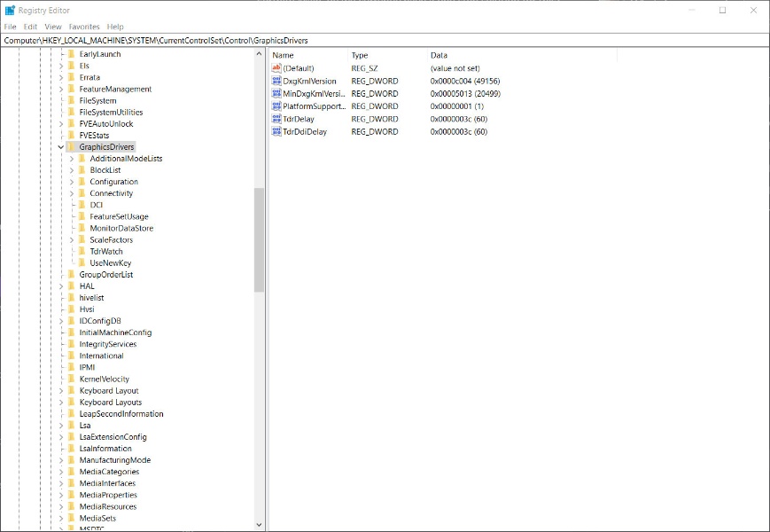This screenshot has width=770, height=532.
Task: Expand the Keyboard Layout key
Action: pyautogui.click(x=61, y=391)
